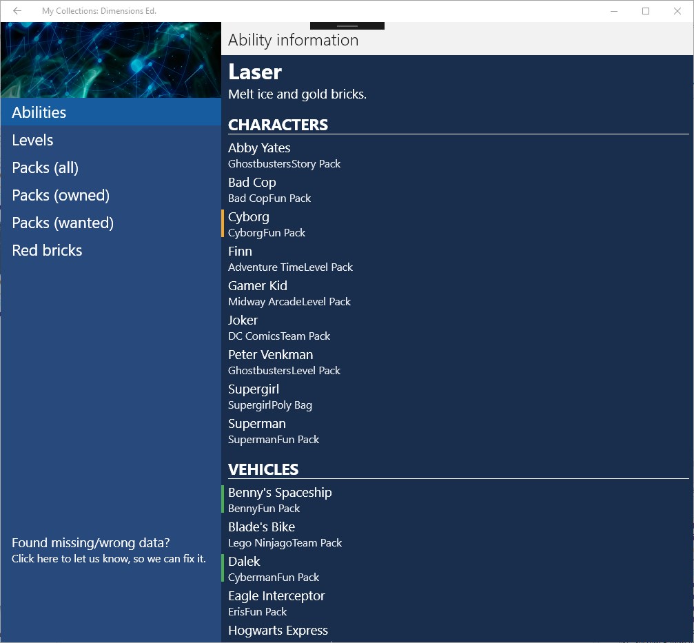Select character Superman
694x643 pixels.
[x=456, y=431]
